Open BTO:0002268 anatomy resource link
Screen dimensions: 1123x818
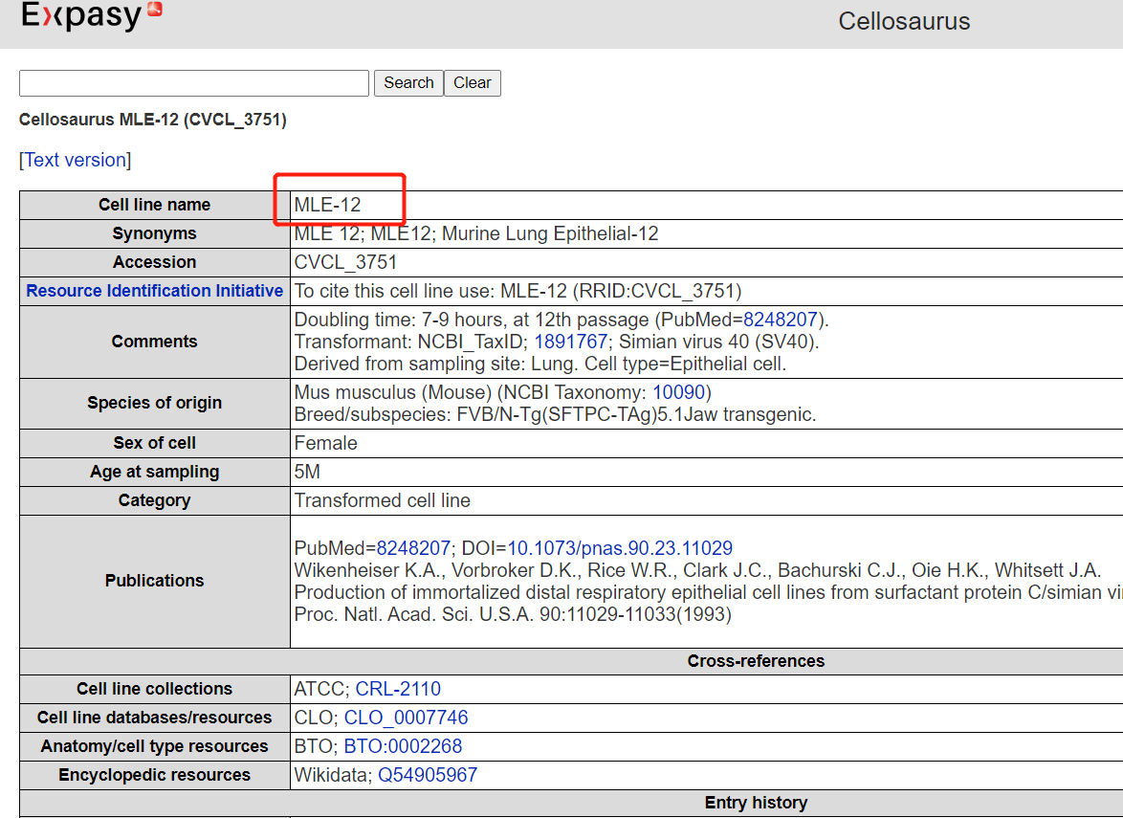point(403,746)
